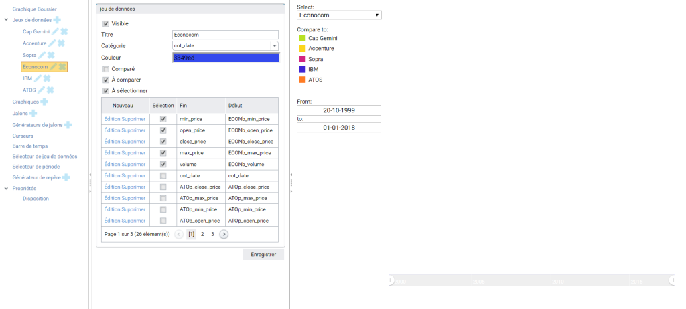The height and width of the screenshot is (309, 686).
Task: Open the Catégorie dropdown showing cot_date
Action: [x=274, y=46]
